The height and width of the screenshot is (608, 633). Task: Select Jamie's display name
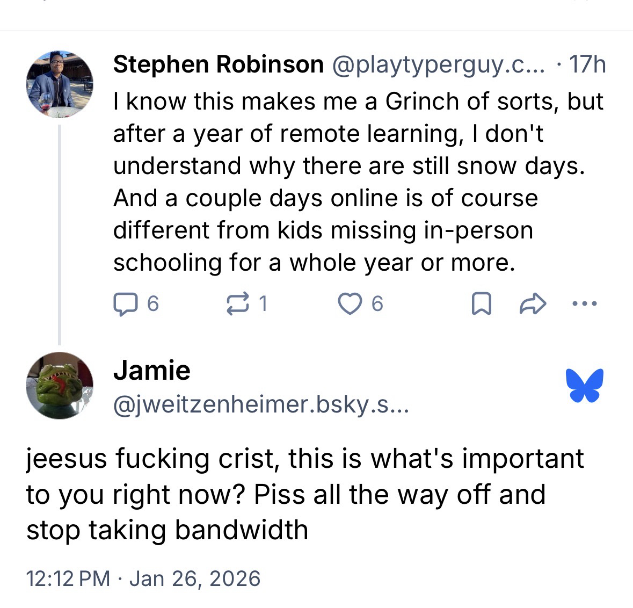pyautogui.click(x=152, y=371)
